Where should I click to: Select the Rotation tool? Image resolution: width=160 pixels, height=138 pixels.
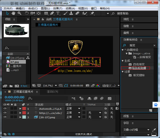(27, 13)
